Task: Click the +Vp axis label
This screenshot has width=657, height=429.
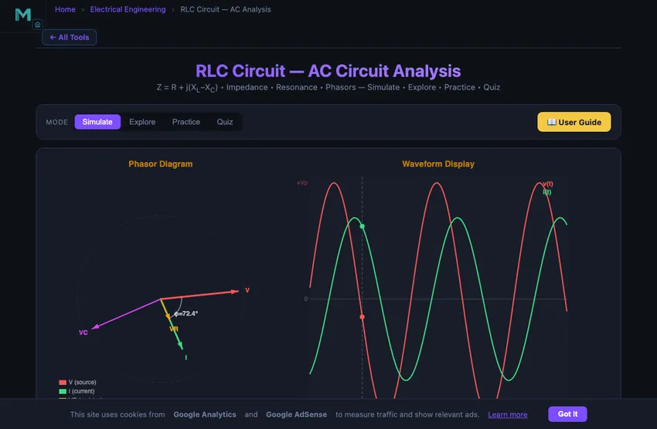Action: [x=302, y=183]
